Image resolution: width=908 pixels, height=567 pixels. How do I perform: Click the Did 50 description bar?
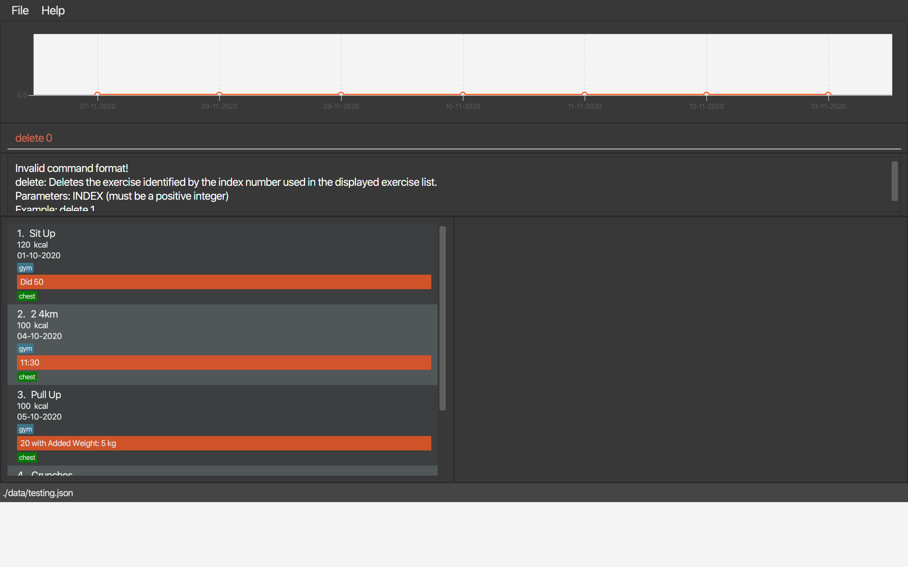pyautogui.click(x=224, y=282)
